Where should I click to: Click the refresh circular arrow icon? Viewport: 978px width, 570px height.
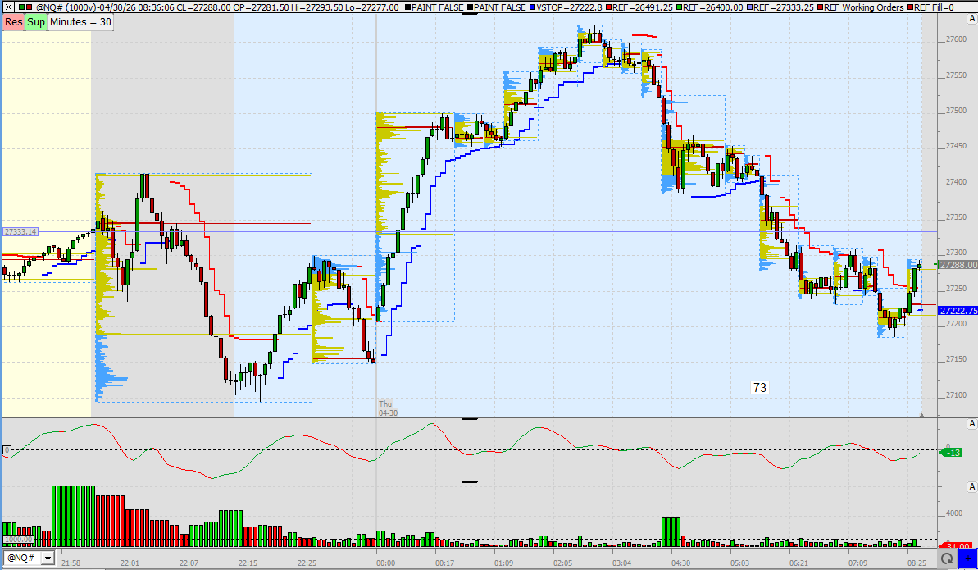(947, 558)
